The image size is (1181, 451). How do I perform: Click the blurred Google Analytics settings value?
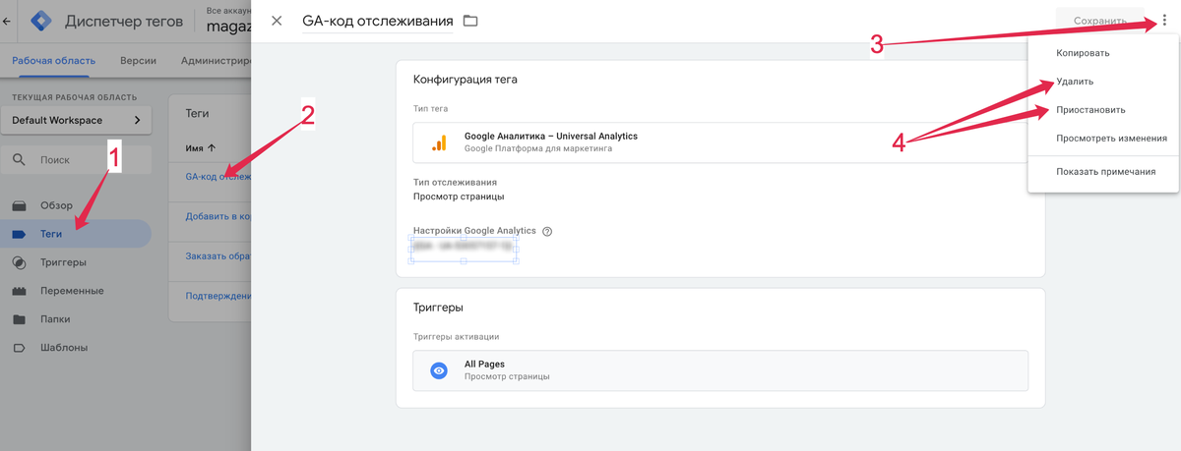pyautogui.click(x=465, y=249)
